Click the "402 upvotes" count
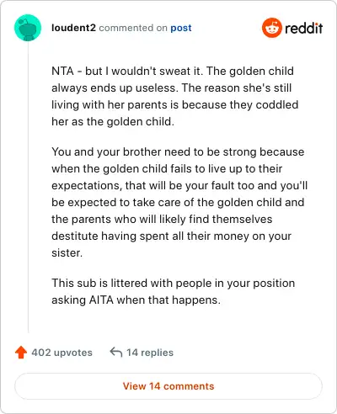Image resolution: width=337 pixels, height=414 pixels. [62, 353]
